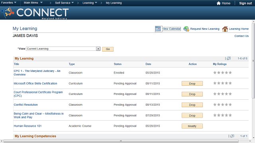Click the Home link
Screen dimensions: 255x143
[x=226, y=3]
